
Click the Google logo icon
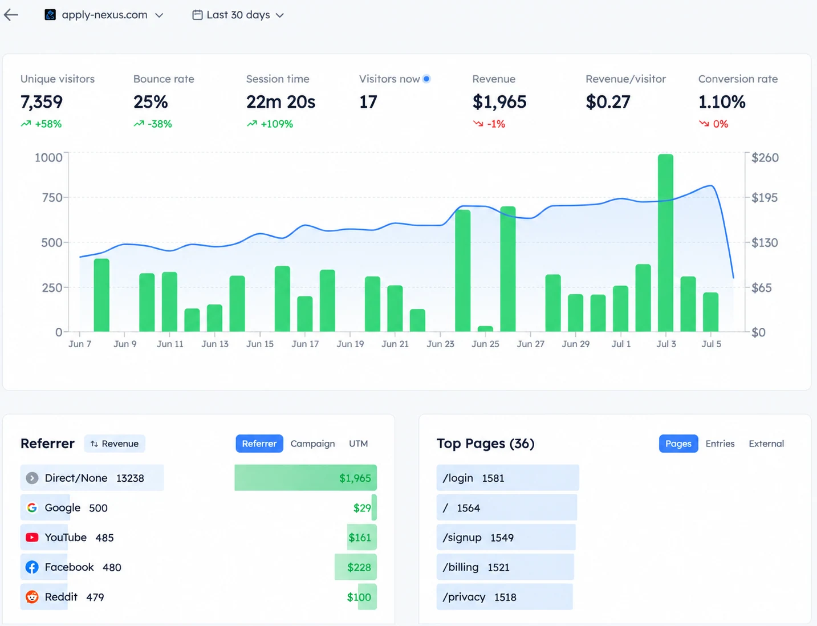[32, 507]
